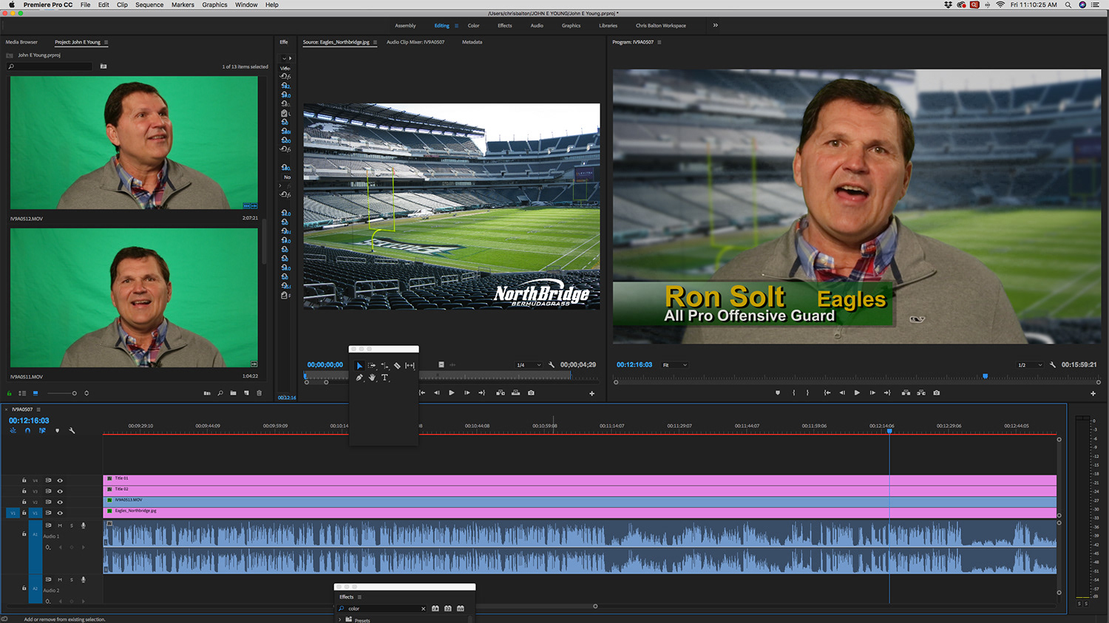This screenshot has height=623, width=1109.
Task: Click Extract button in Program monitor
Action: tap(921, 392)
